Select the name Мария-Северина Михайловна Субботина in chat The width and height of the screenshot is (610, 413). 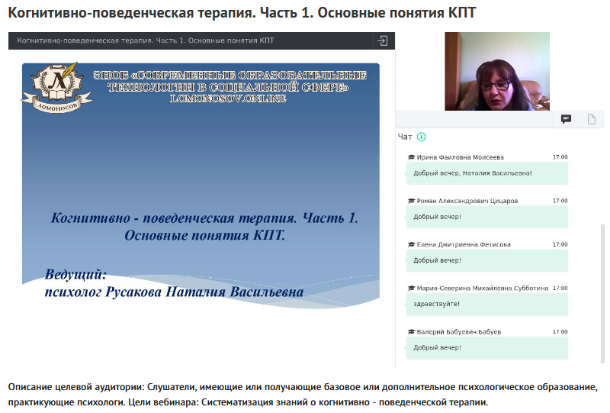point(483,289)
